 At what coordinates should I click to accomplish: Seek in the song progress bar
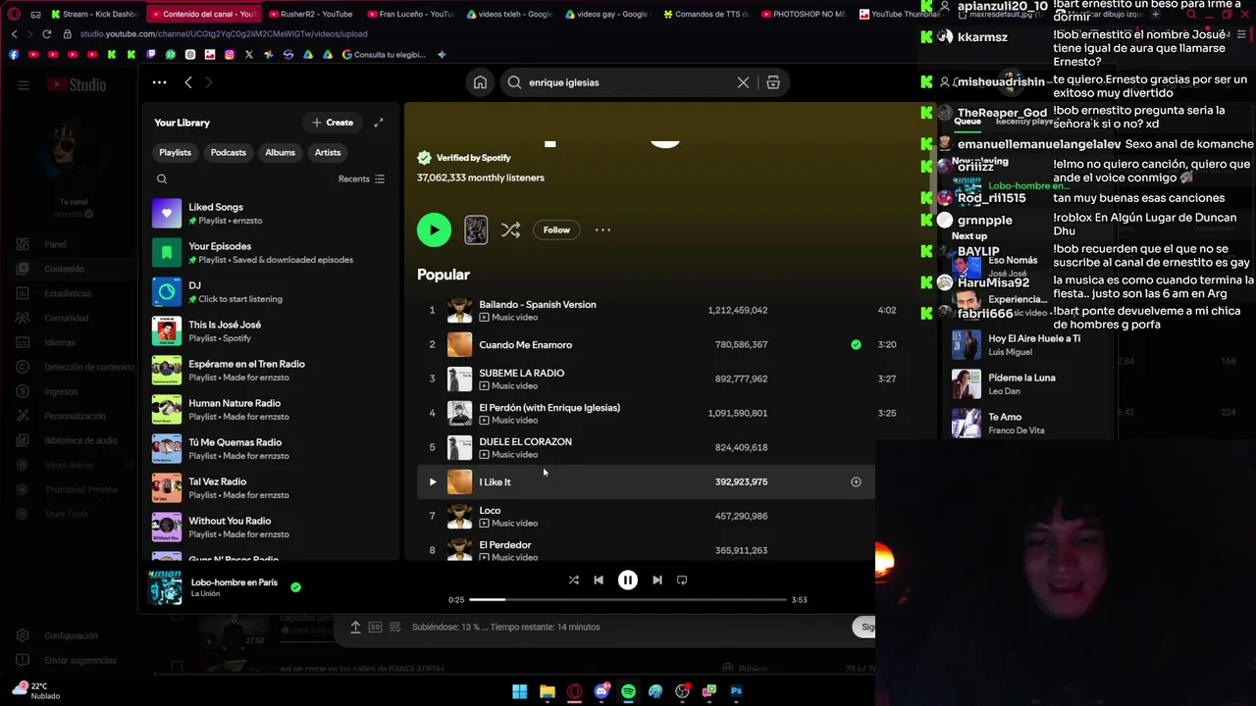click(x=628, y=599)
